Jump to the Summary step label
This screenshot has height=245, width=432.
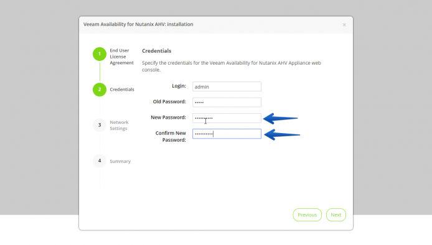(120, 161)
